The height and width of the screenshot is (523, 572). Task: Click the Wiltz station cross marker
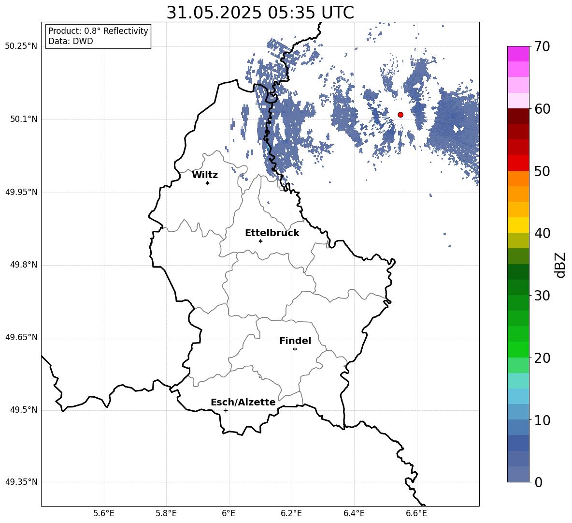[x=208, y=183]
